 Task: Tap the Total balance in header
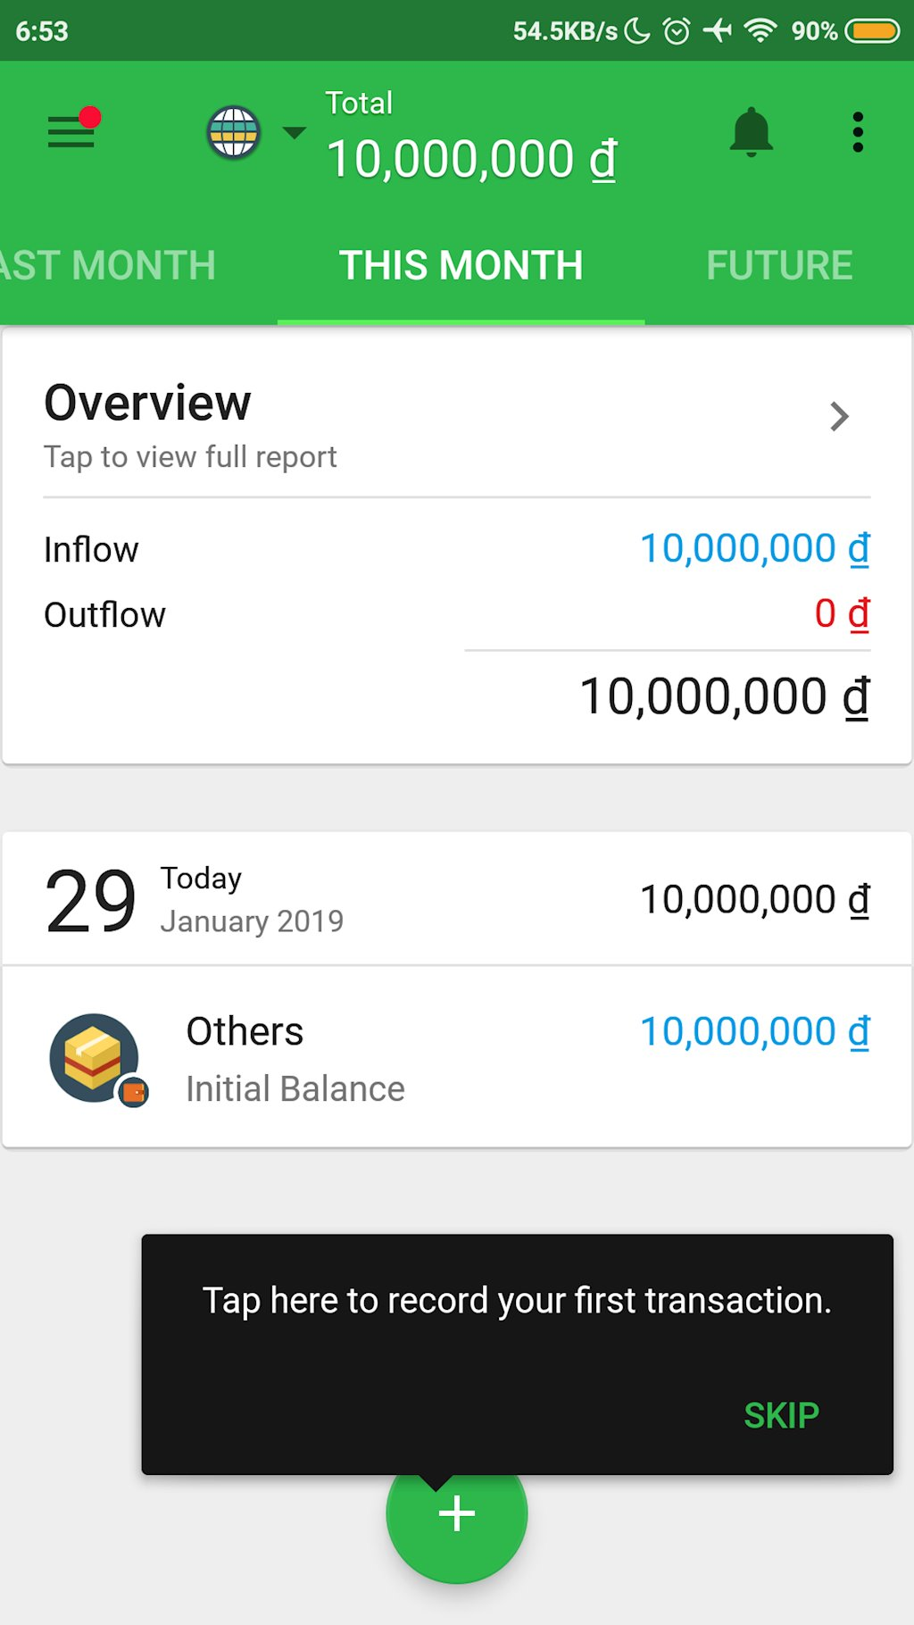(x=472, y=159)
